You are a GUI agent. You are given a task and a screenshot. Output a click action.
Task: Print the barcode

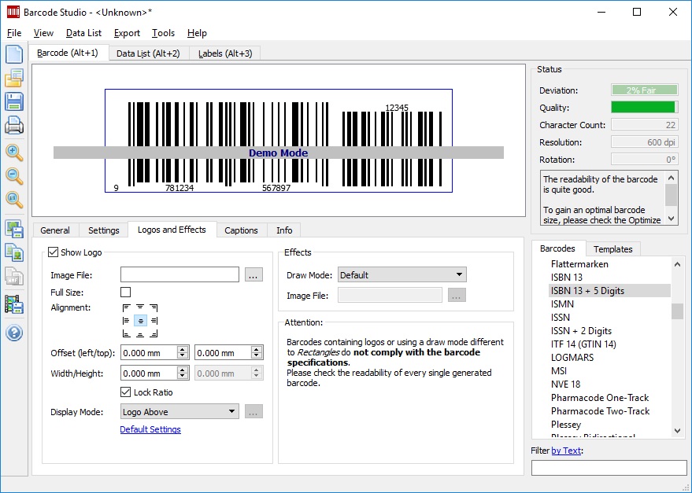pyautogui.click(x=13, y=125)
